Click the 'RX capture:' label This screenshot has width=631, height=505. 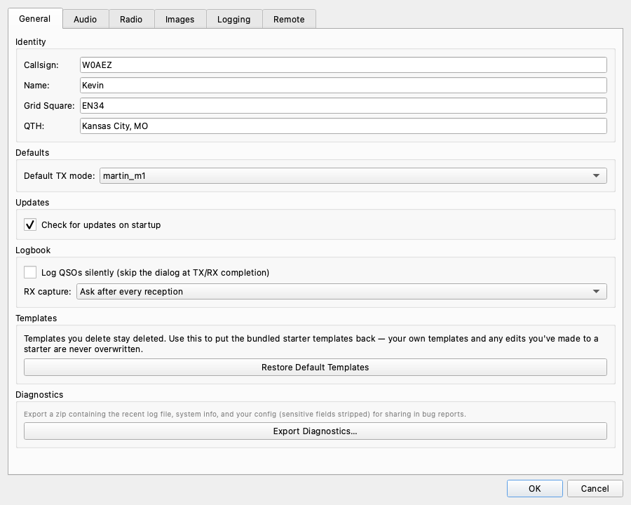tap(48, 292)
